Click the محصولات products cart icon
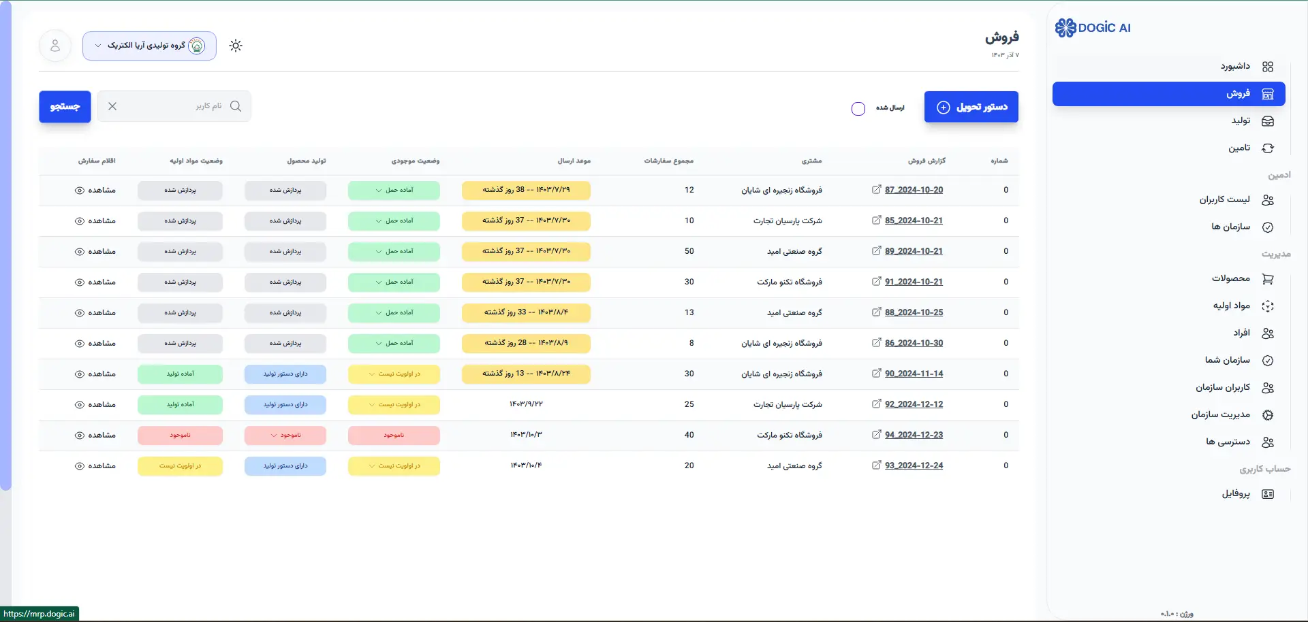Viewport: 1308px width, 622px height. point(1268,278)
